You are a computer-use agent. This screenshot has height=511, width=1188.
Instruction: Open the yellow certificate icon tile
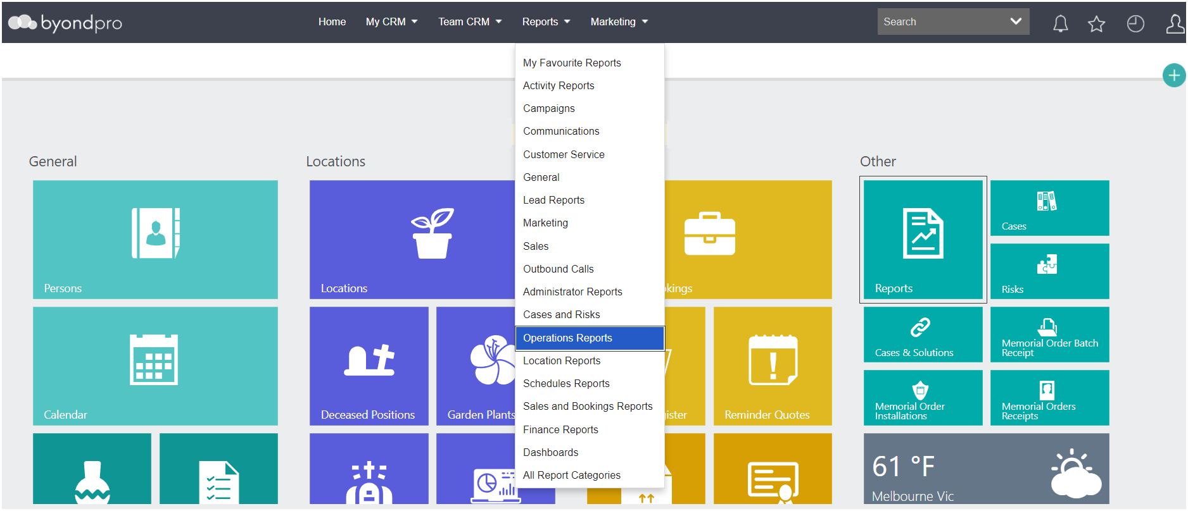pyautogui.click(x=773, y=469)
